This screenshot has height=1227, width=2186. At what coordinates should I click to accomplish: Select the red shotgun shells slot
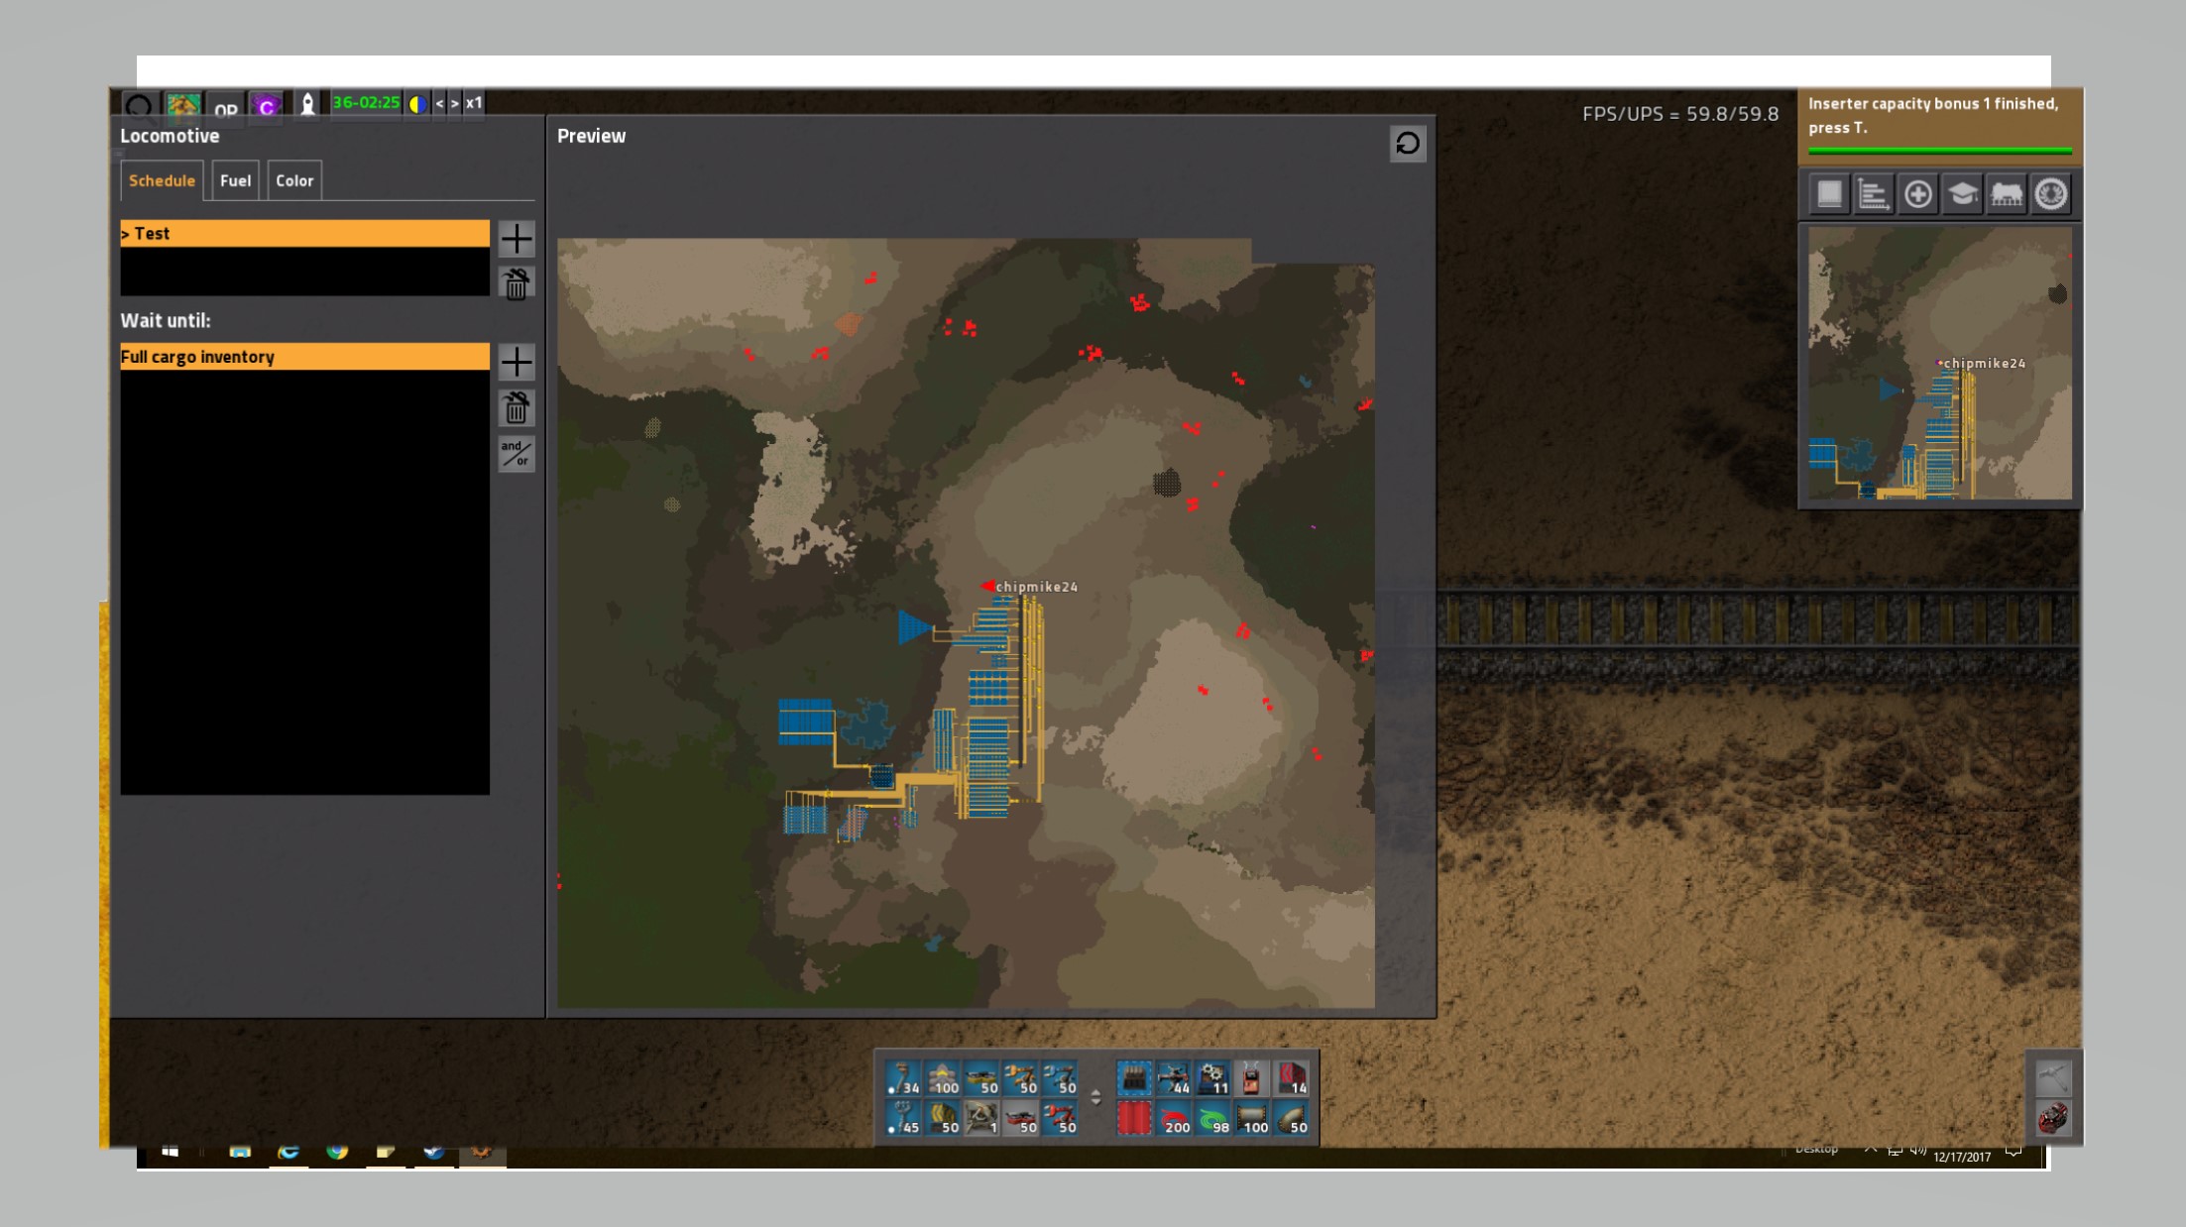(x=1134, y=1118)
